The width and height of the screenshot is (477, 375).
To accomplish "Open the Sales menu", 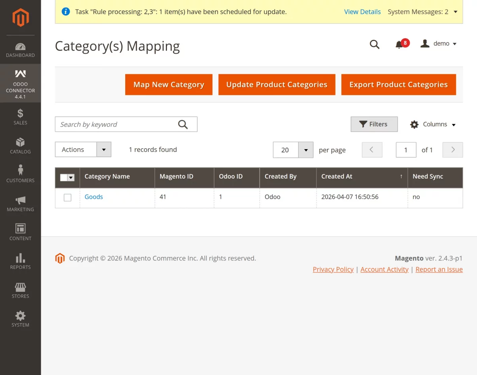I will [20, 117].
